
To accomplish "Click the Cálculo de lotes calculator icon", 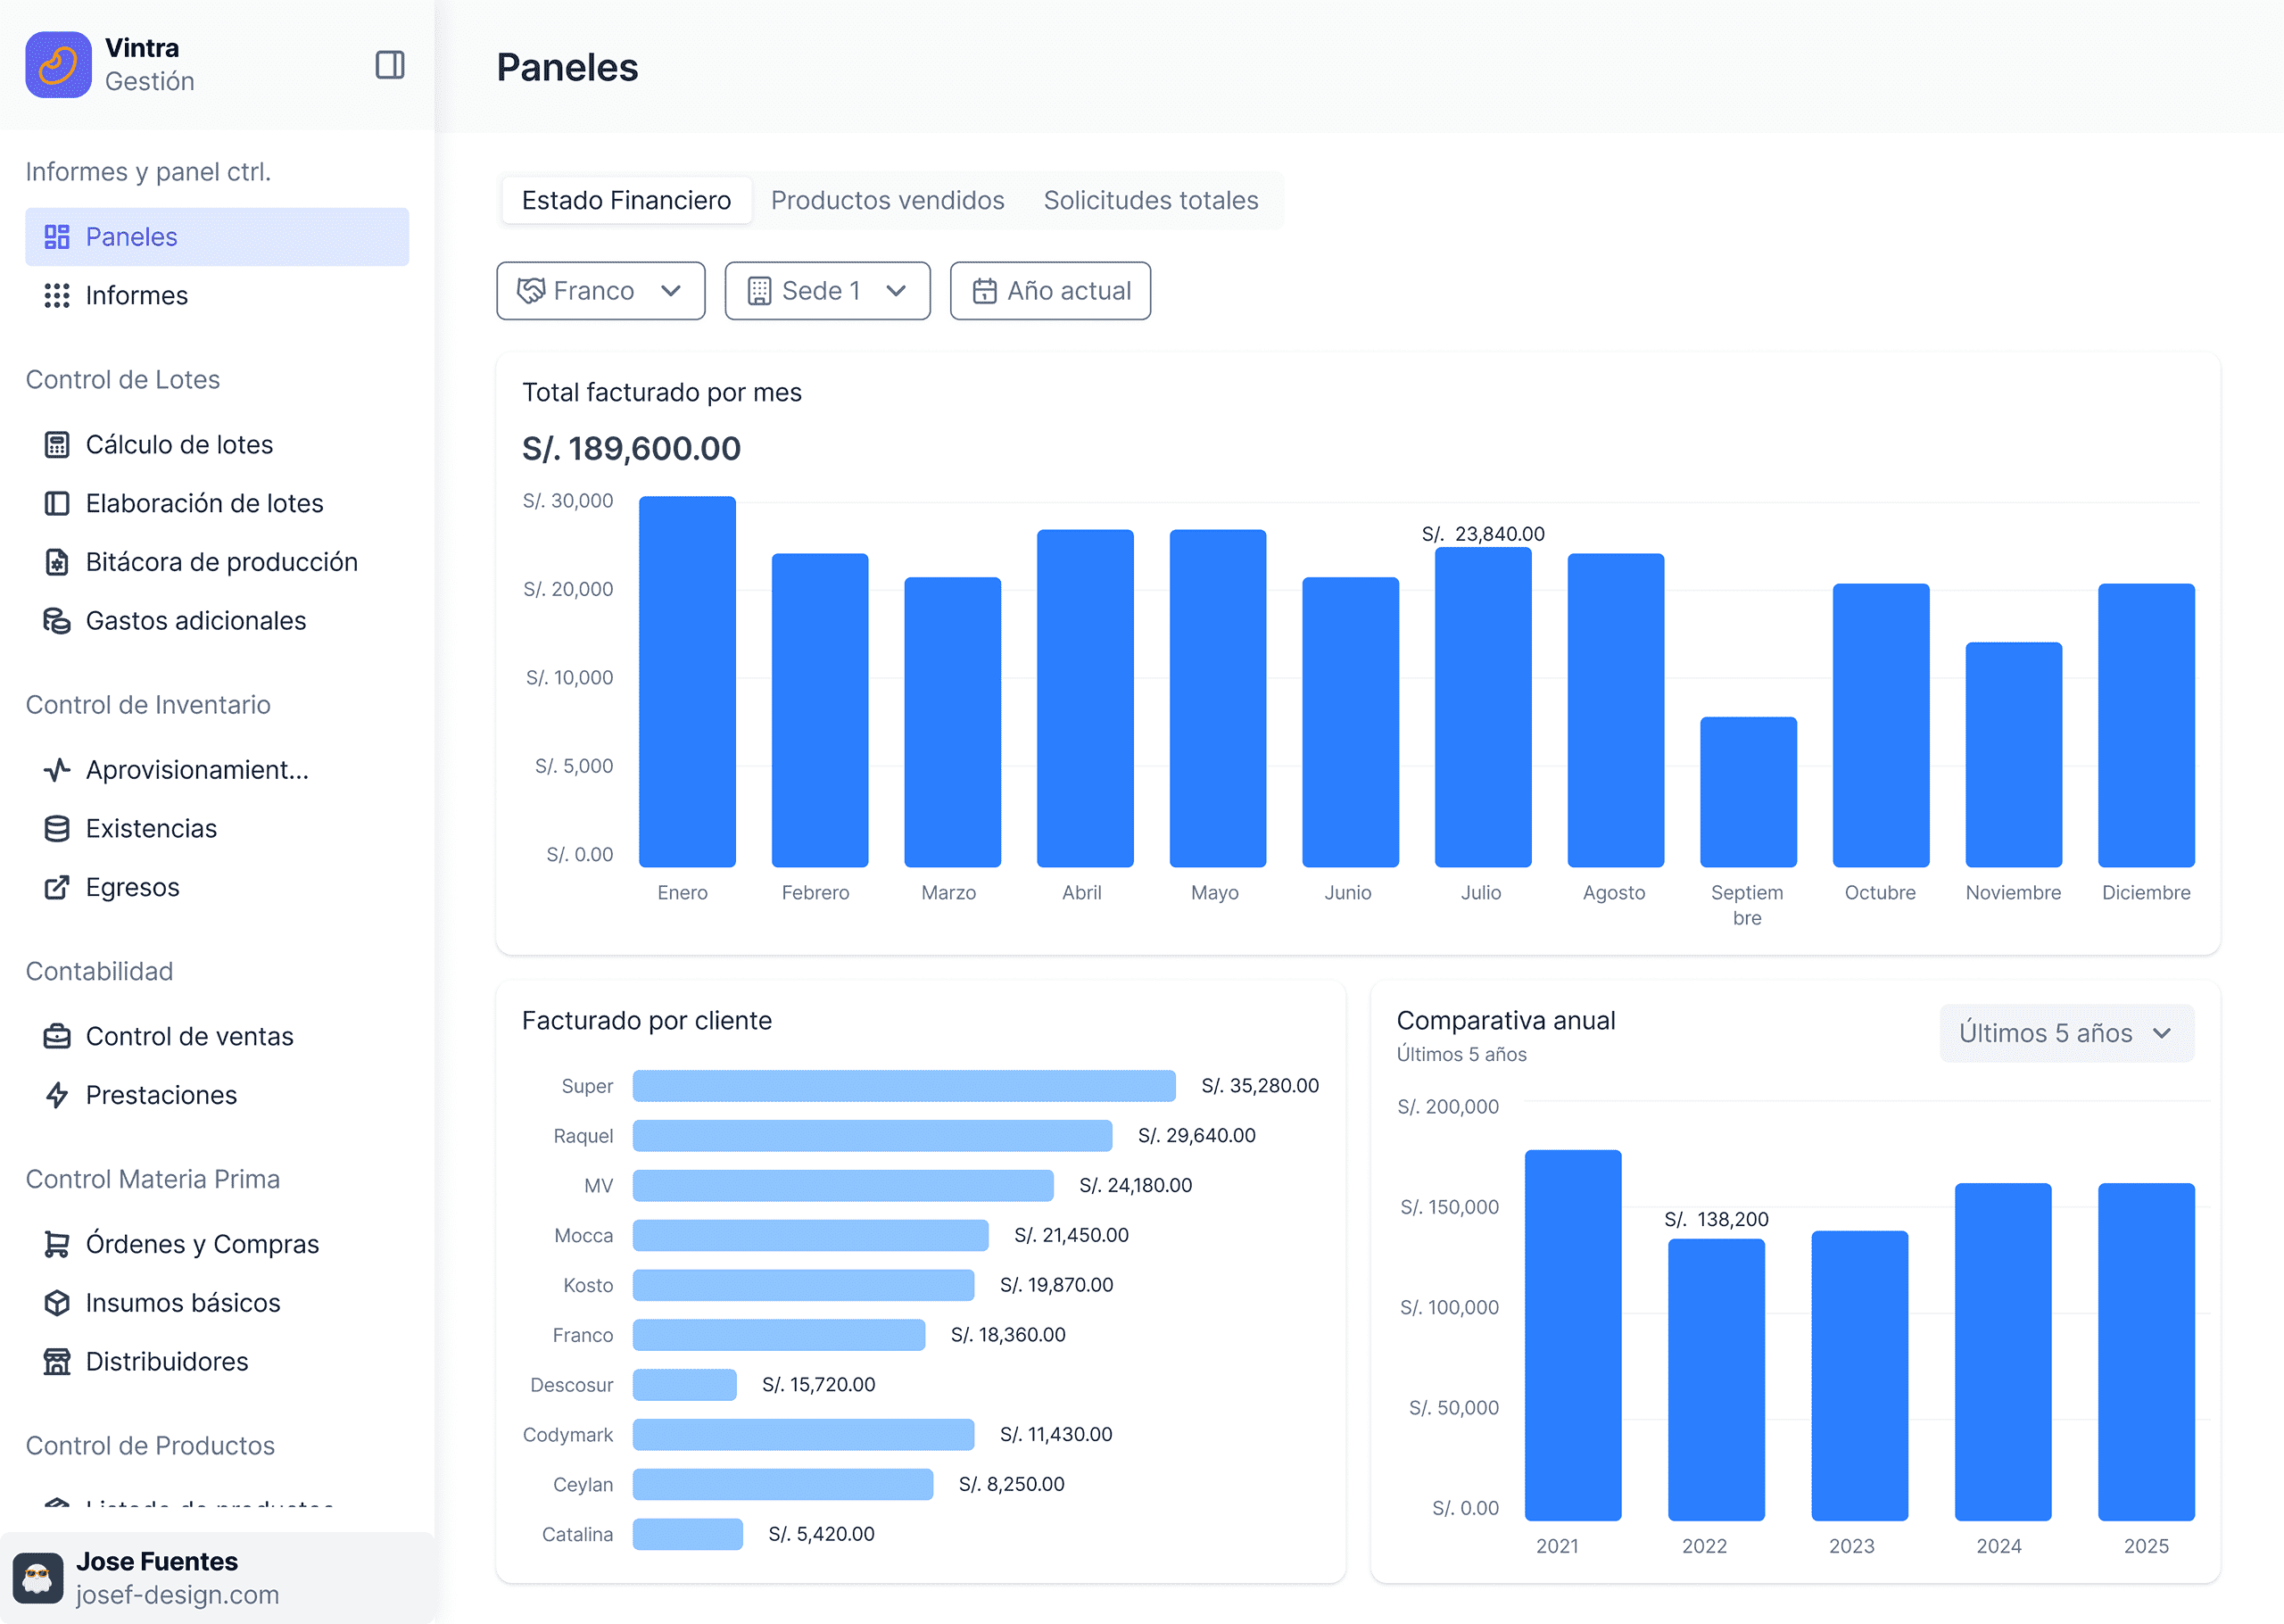I will point(57,445).
